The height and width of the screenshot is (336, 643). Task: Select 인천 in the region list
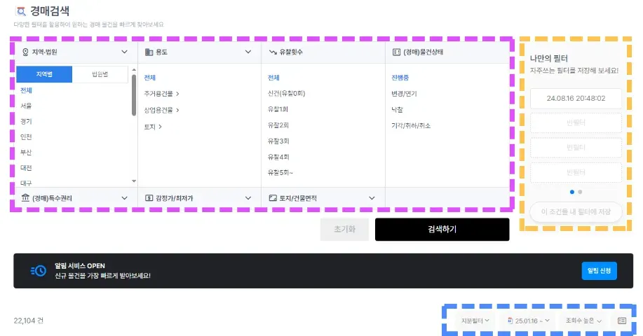26,136
